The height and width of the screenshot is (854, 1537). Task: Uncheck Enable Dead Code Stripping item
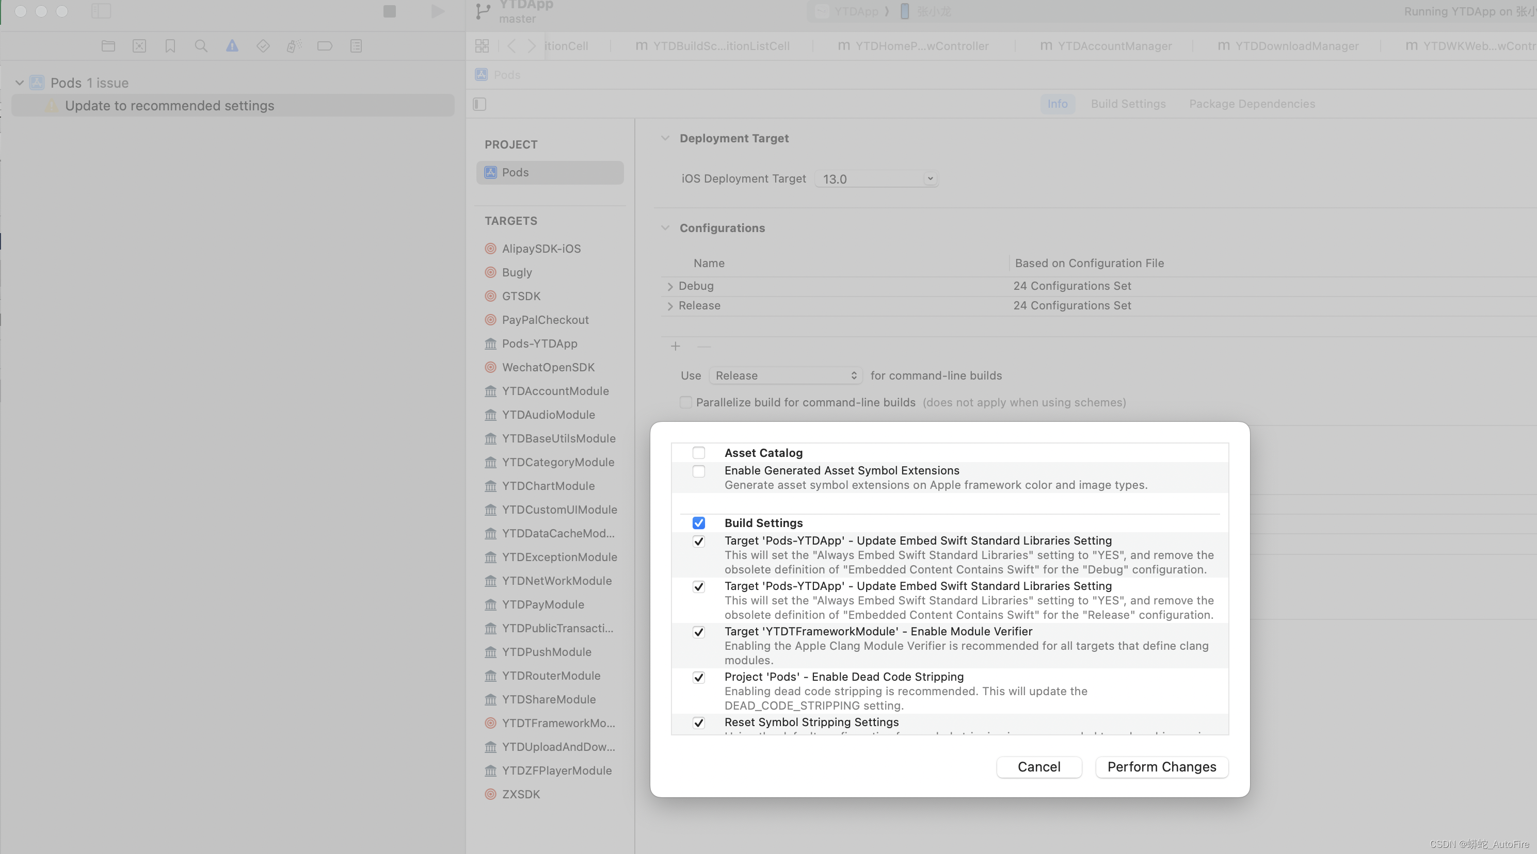point(699,678)
